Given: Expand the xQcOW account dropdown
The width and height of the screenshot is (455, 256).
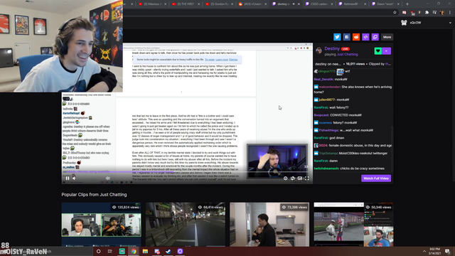Looking at the screenshot, I should [450, 23].
